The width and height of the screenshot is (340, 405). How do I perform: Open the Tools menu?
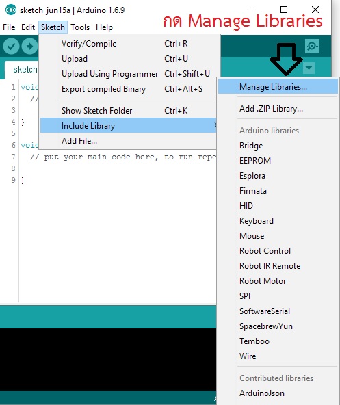80,27
